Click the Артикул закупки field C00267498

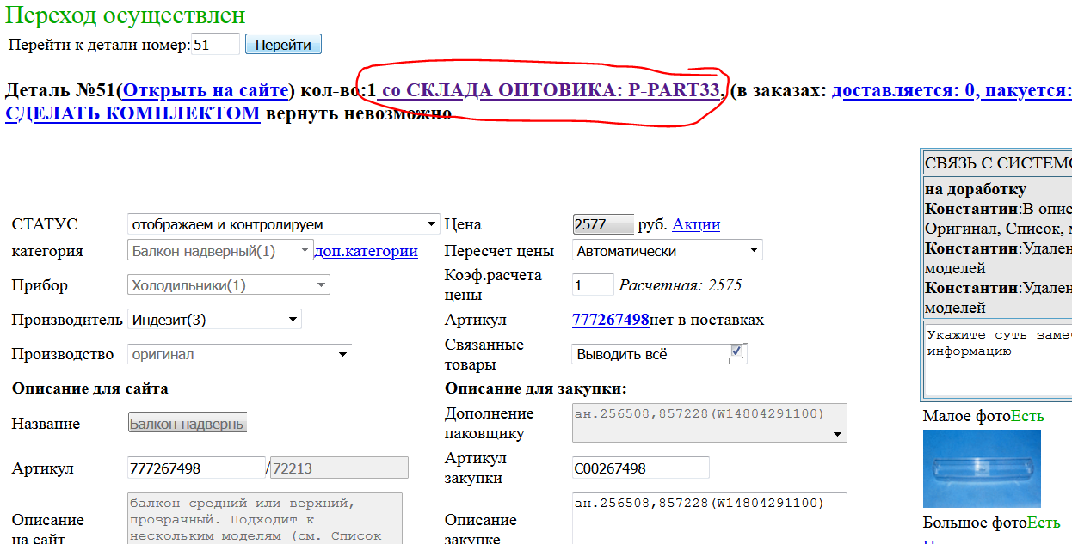point(640,468)
